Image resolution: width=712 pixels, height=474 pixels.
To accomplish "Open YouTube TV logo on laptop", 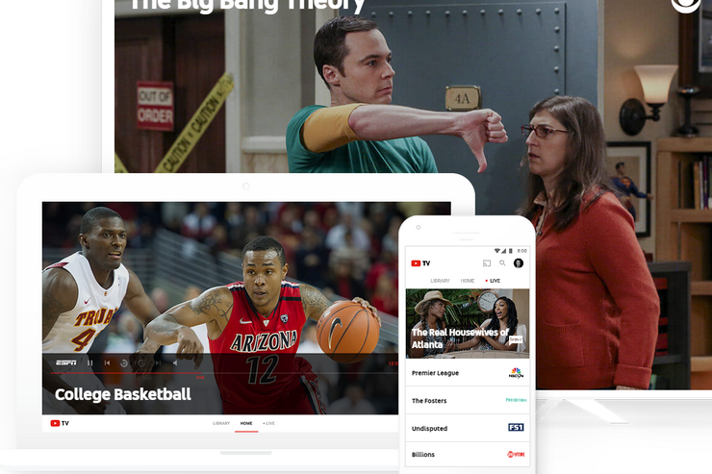I will 60,423.
